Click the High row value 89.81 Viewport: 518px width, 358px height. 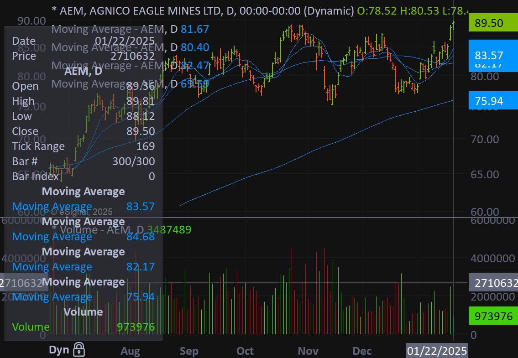(141, 101)
